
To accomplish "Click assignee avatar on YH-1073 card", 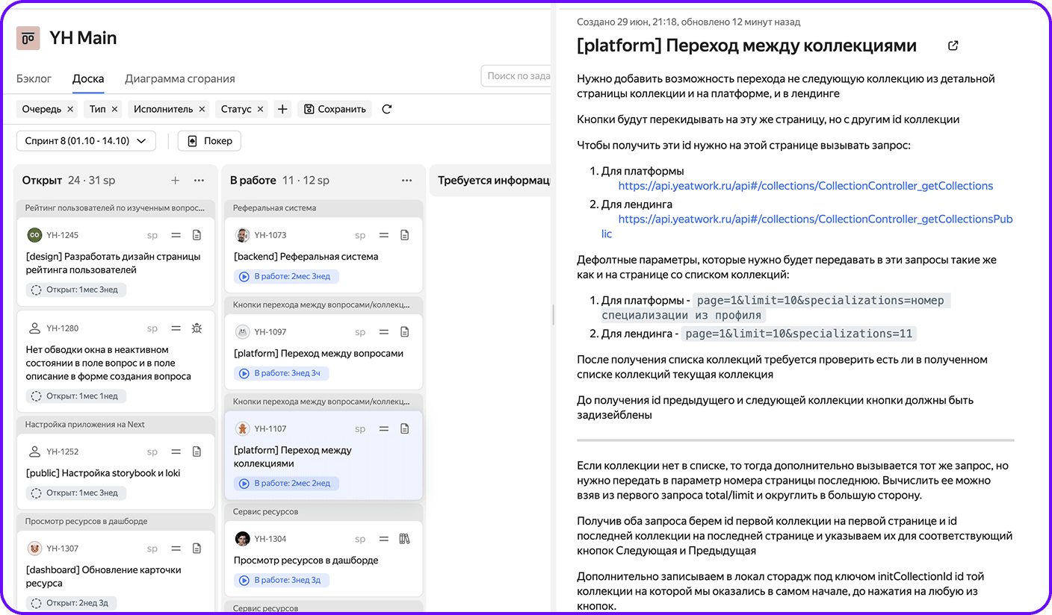I will 242,235.
